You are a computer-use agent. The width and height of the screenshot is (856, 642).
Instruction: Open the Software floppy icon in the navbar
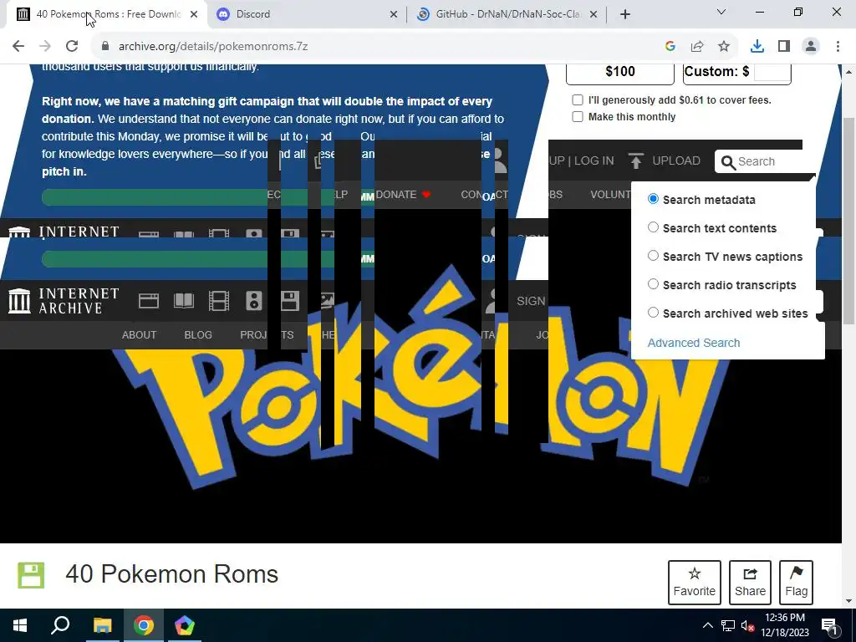(290, 301)
